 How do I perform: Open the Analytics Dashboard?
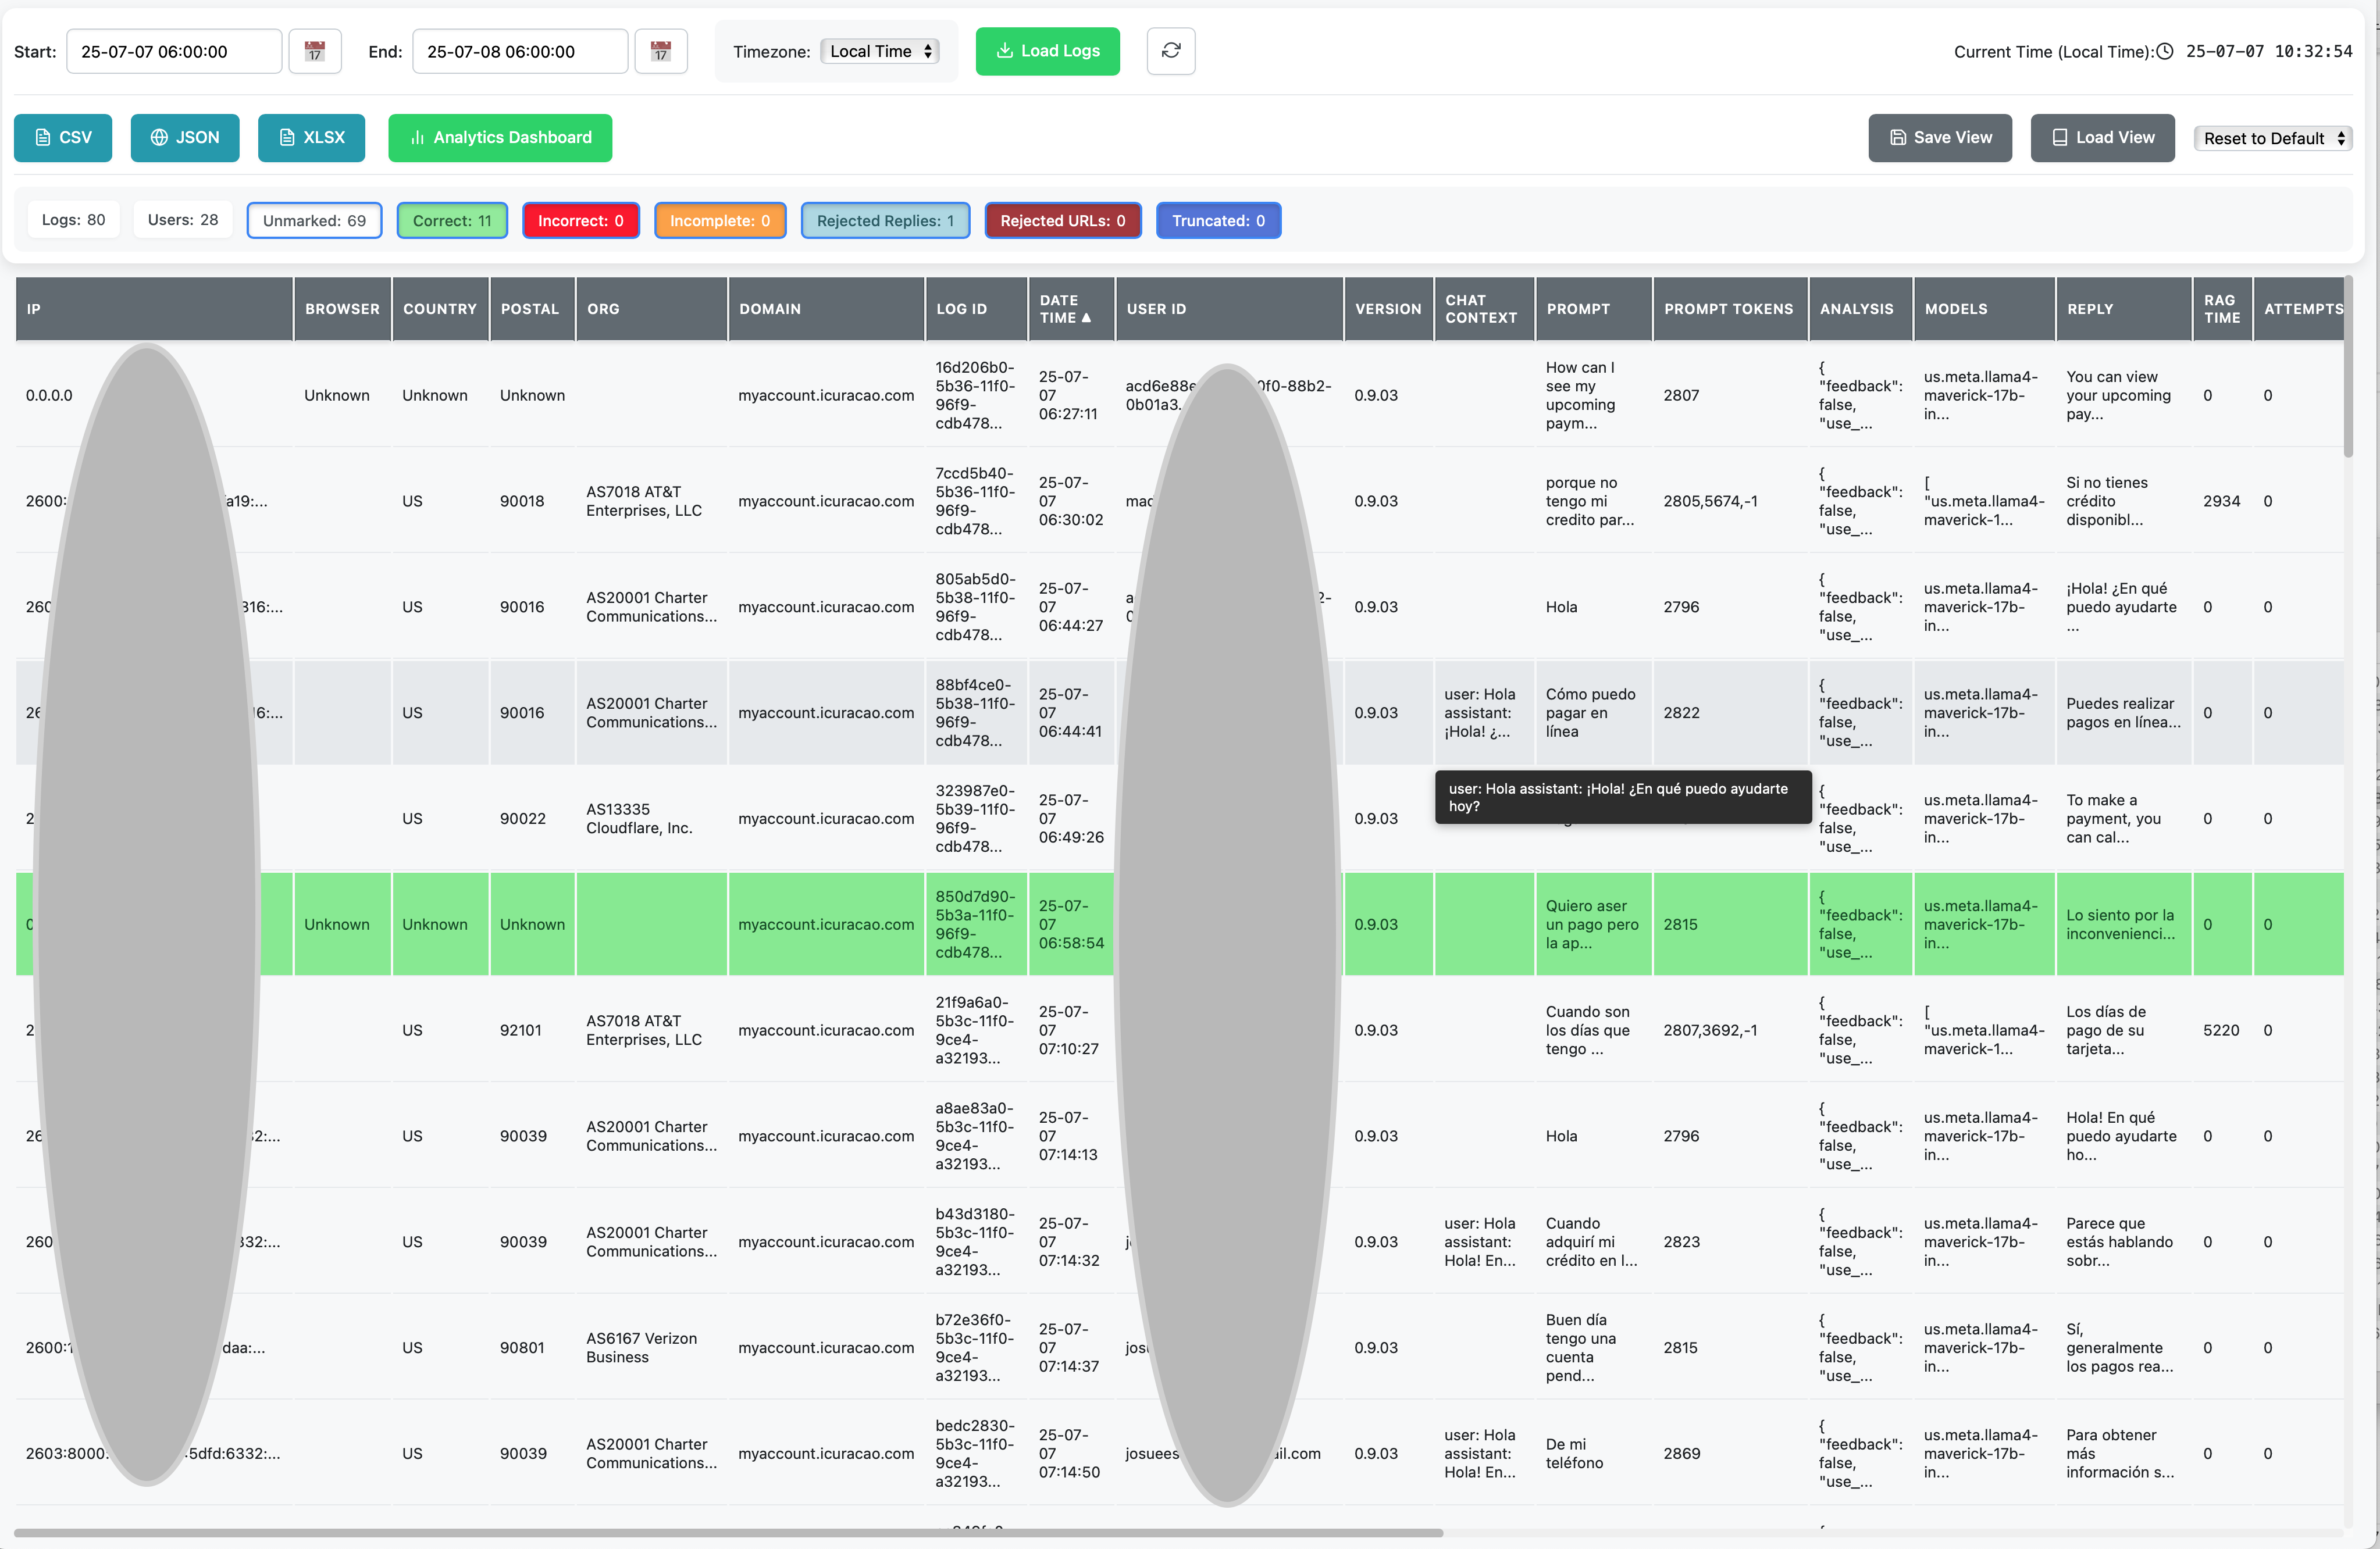point(500,138)
